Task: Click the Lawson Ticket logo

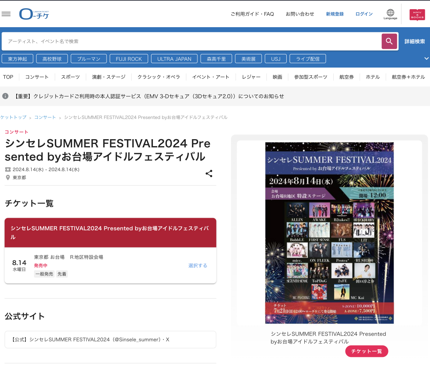Action: tap(34, 14)
